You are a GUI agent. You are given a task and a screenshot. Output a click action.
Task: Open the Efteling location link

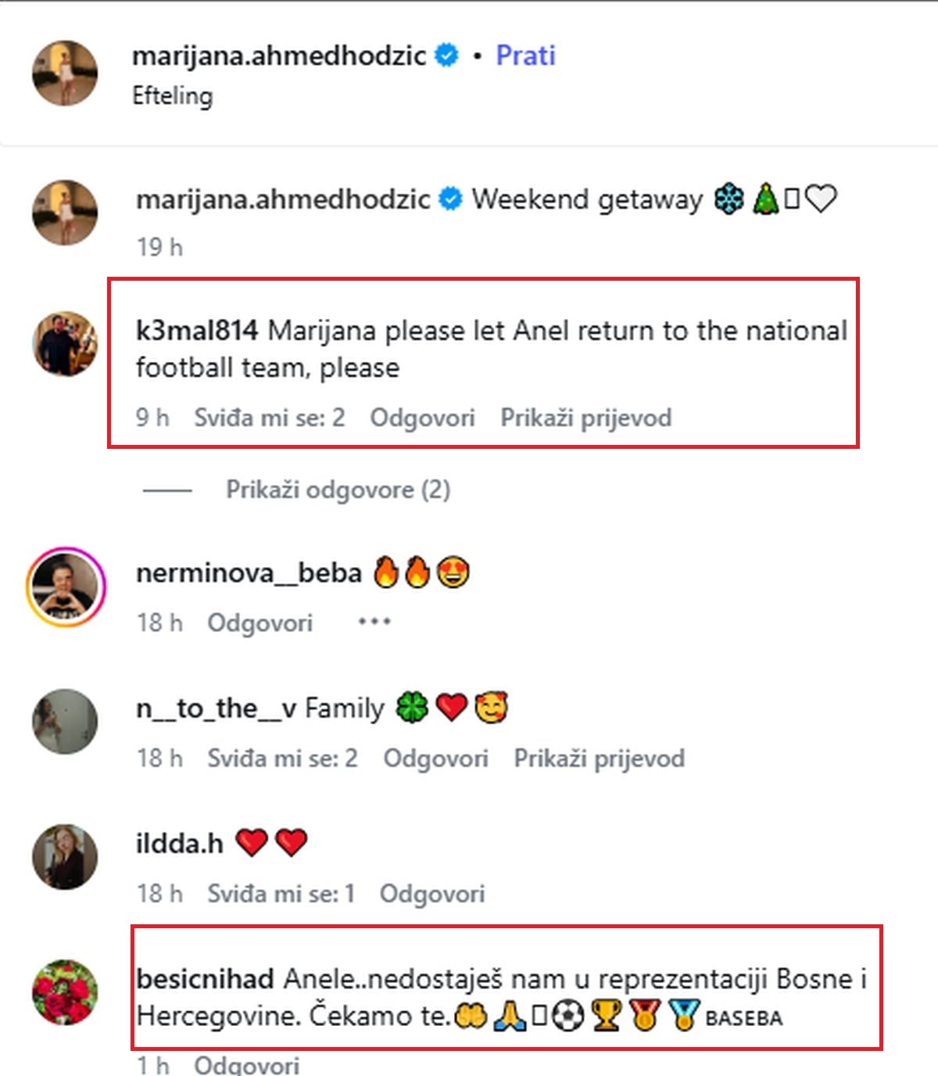[172, 96]
